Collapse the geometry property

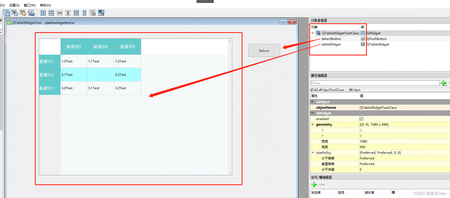click(x=312, y=124)
